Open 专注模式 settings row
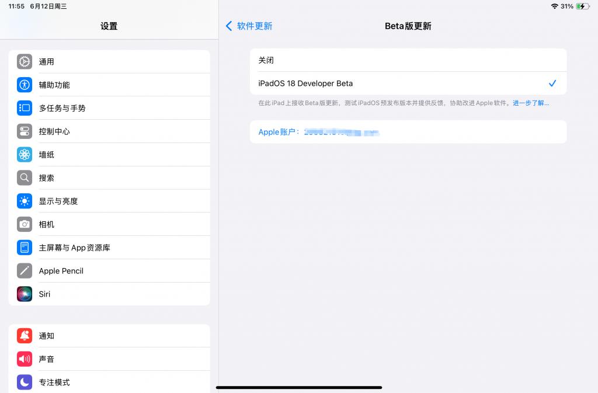This screenshot has height=393, width=598. [x=109, y=382]
